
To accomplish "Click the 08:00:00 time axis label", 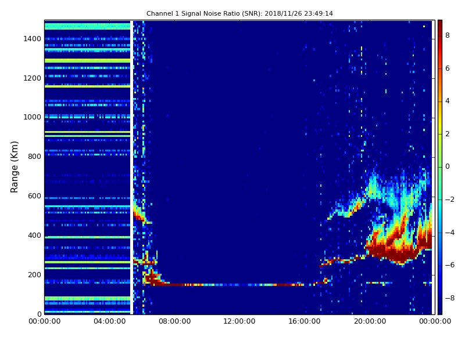I will click(175, 321).
